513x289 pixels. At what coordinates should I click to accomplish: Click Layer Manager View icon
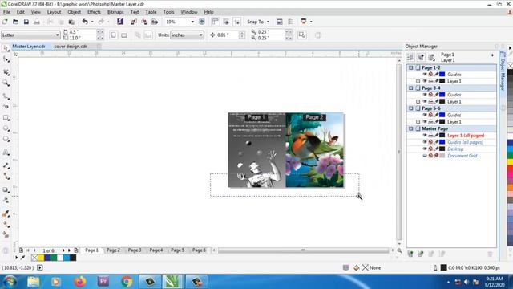pos(432,57)
